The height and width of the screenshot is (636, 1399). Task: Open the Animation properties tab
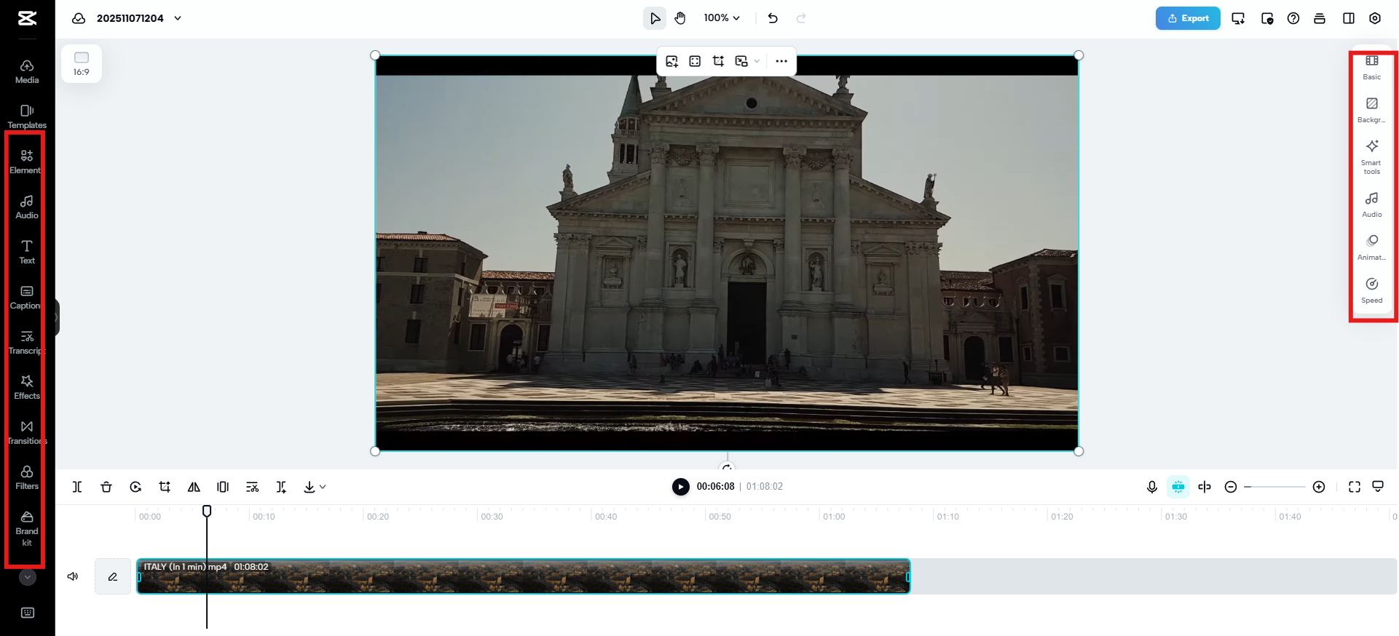pyautogui.click(x=1372, y=247)
